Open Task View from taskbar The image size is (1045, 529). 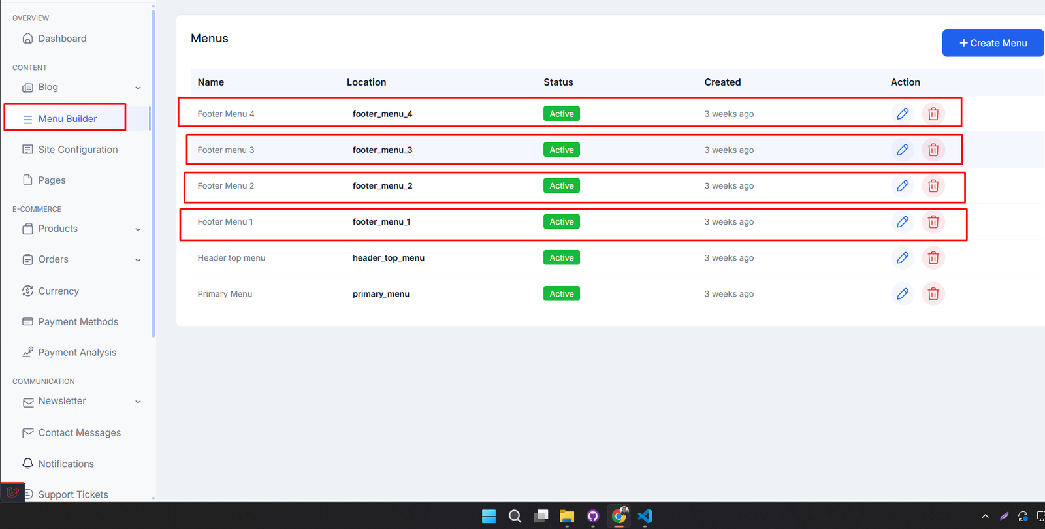tap(541, 516)
